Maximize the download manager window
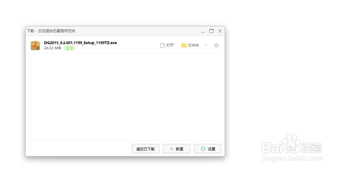Screen dimensions: 341x170 coord(212,31)
